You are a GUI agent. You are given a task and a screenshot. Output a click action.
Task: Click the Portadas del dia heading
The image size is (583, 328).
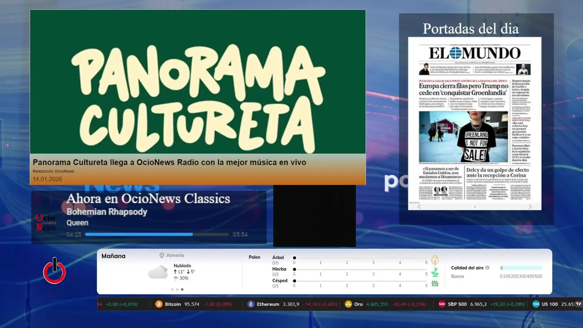(x=470, y=29)
